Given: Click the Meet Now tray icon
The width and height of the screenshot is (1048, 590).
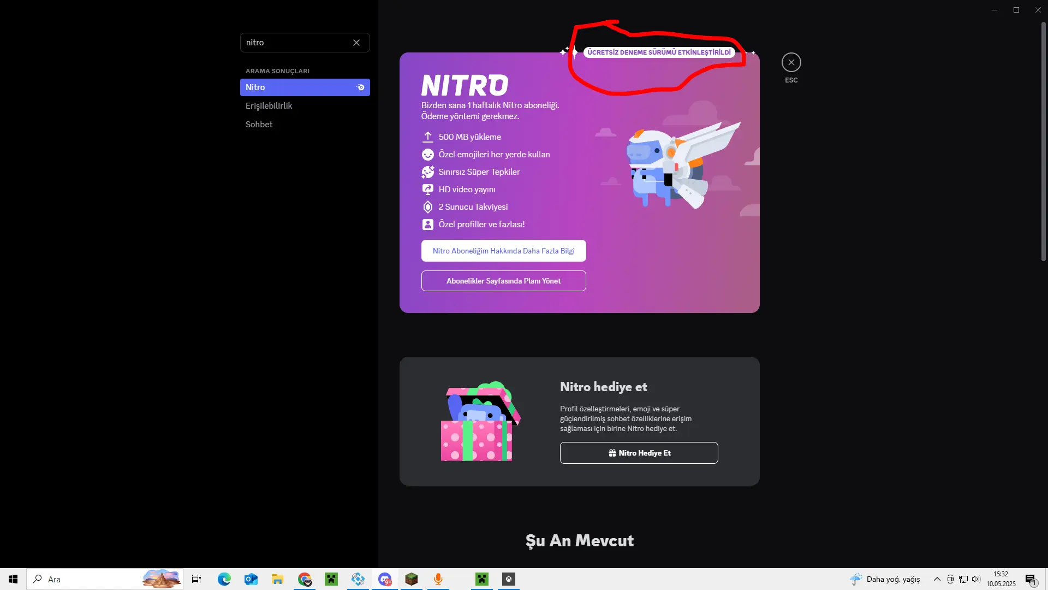Looking at the screenshot, I should pyautogui.click(x=950, y=579).
